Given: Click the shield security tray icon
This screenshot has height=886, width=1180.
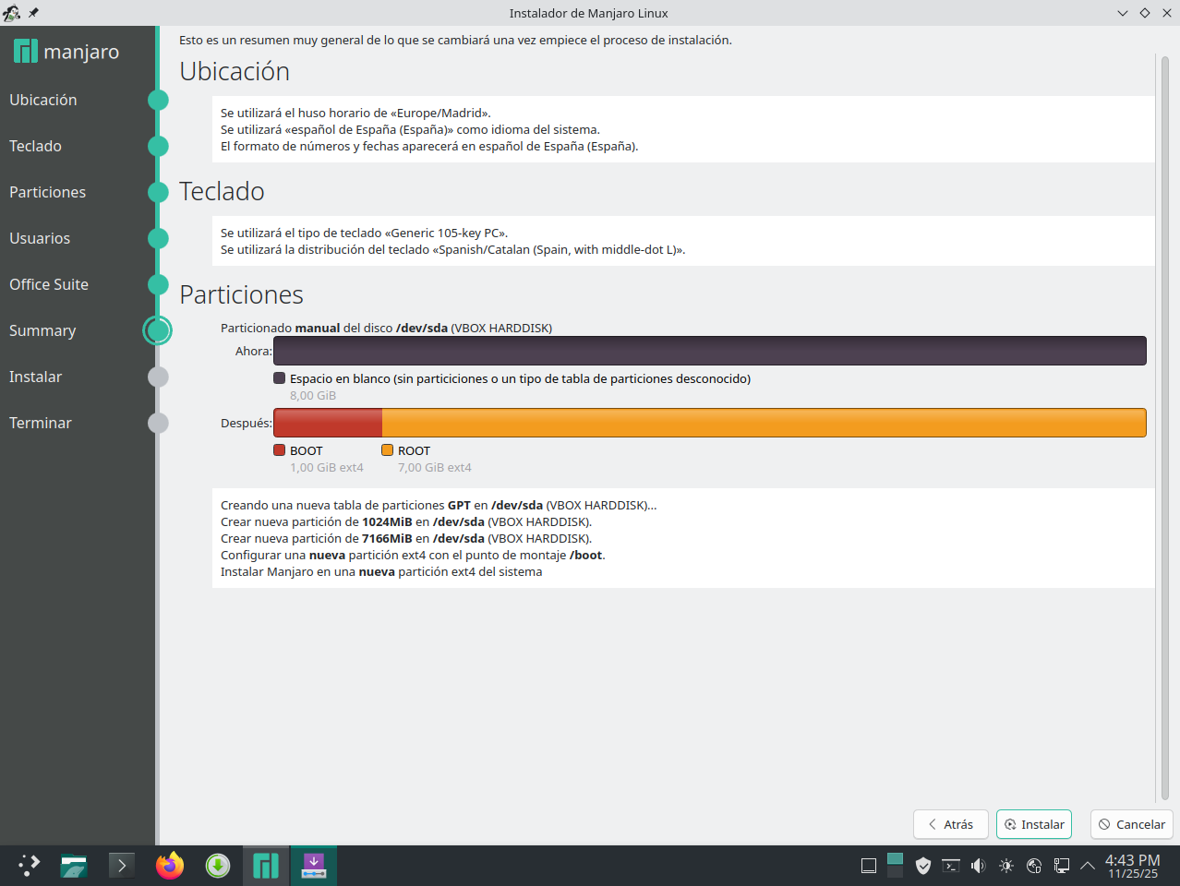Looking at the screenshot, I should (x=922, y=866).
